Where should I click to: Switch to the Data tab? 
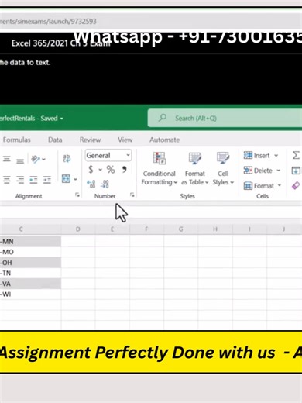55,139
